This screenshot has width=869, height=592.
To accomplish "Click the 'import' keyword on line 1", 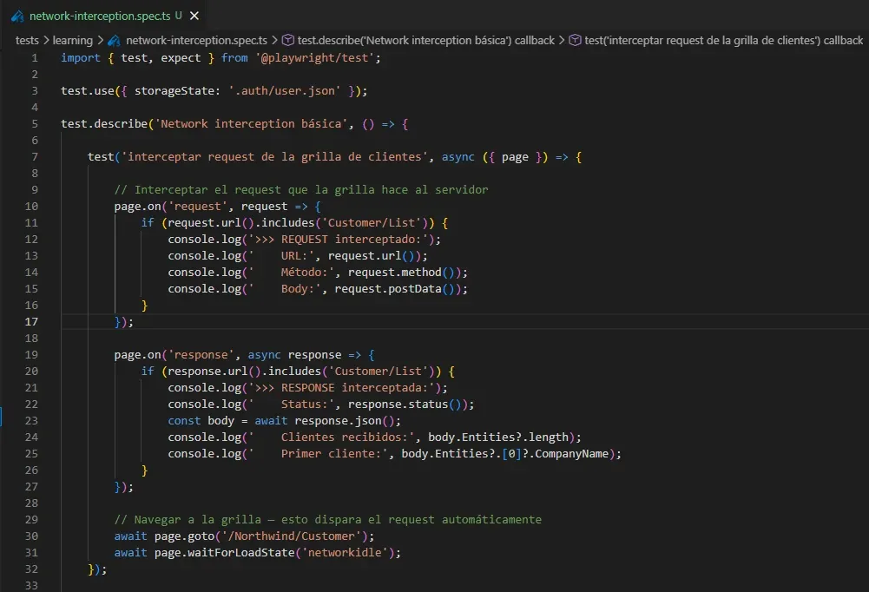I will [x=81, y=57].
